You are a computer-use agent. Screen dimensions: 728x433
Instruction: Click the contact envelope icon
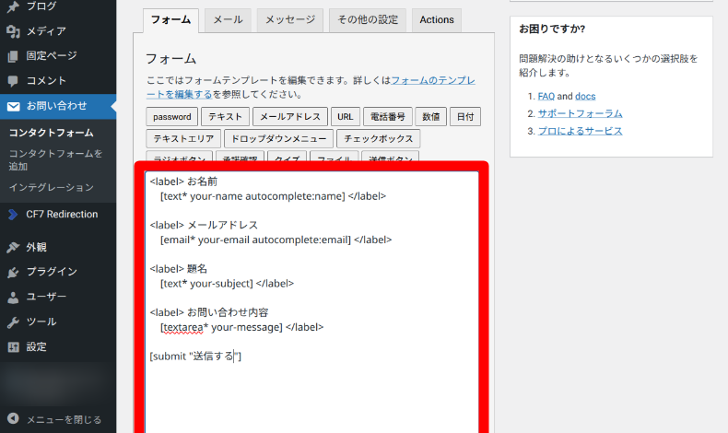(x=13, y=106)
